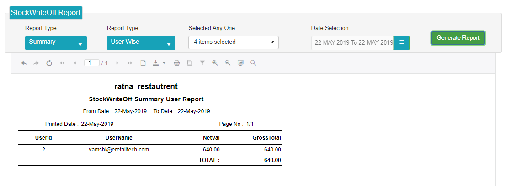Expand the User Wise dropdown
This screenshot has width=505, height=193.
141,43
